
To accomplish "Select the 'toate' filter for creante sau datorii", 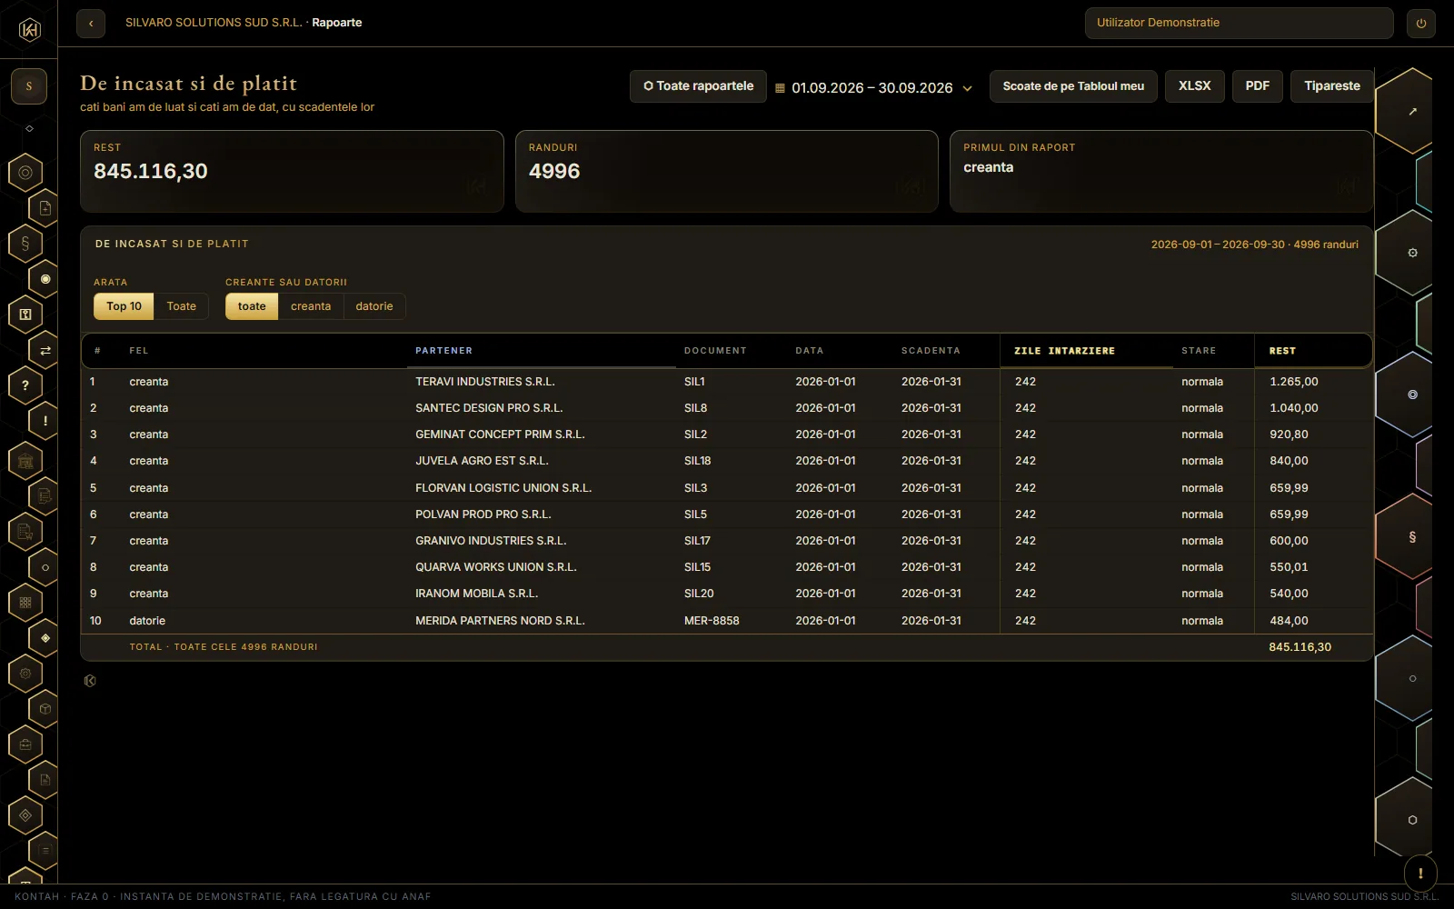I will click(x=252, y=306).
